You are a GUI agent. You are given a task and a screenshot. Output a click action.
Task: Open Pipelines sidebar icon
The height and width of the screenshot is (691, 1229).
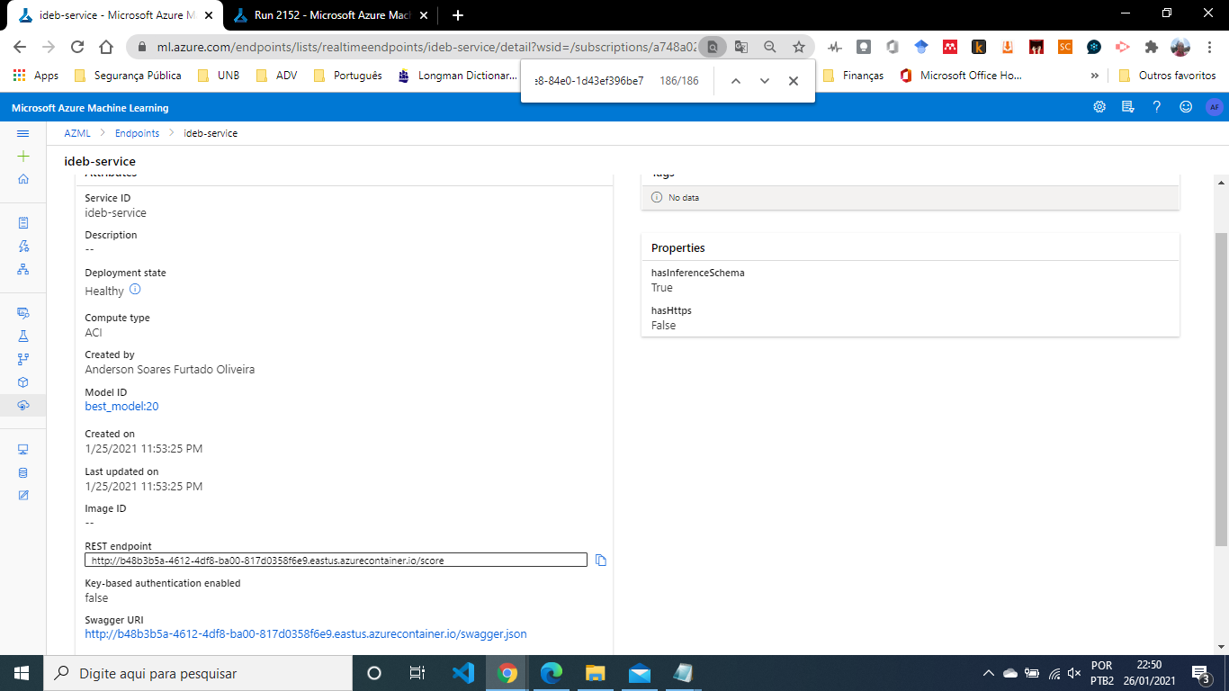pos(23,360)
